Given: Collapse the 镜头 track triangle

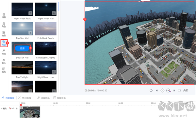Looking at the screenshot, I should [x=1, y=108].
